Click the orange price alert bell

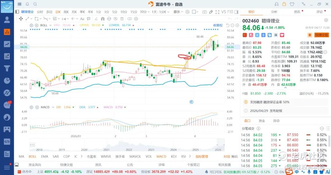310,35
